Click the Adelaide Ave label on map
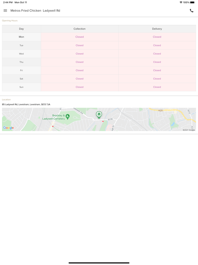Viewport: 198px width, 265px height. coord(78,111)
